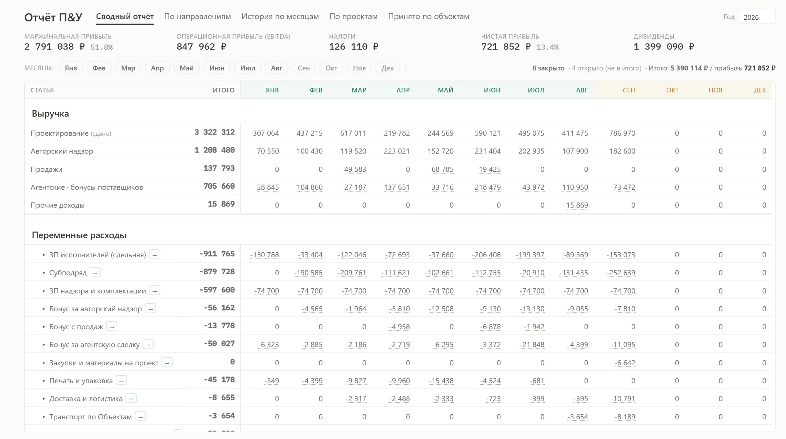Open arrow link for Бонус за агентскую сделку
Viewport: 786px width, 439px height.
pos(148,345)
